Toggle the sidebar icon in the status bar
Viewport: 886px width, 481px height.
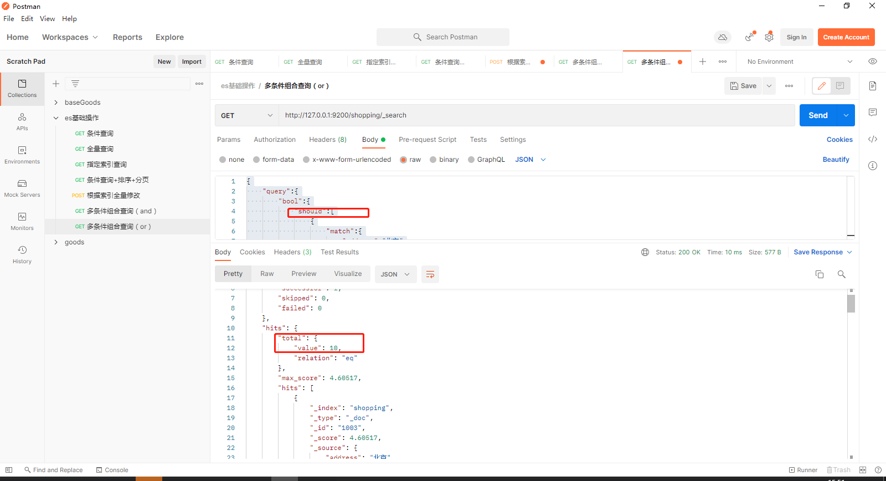(x=9, y=470)
